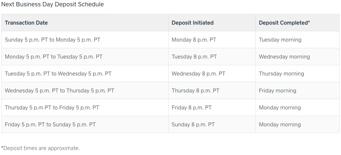Select the Friday 8 p.m. PT cell

coord(212,107)
